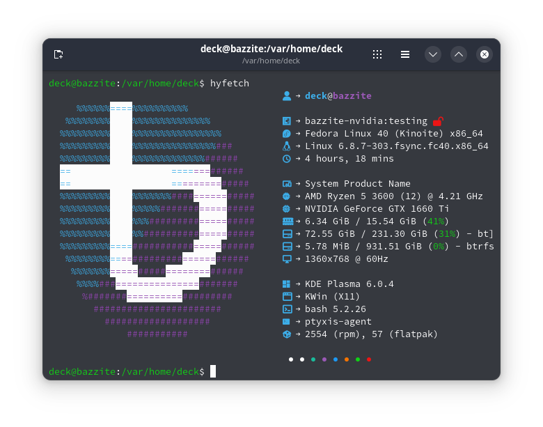
Task: Click the red unlocked padlock icon
Action: (438, 121)
